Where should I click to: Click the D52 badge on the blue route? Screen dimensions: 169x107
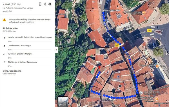coord(117,45)
